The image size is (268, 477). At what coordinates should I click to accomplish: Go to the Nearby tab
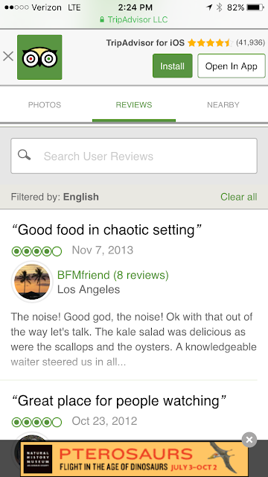pyautogui.click(x=223, y=105)
